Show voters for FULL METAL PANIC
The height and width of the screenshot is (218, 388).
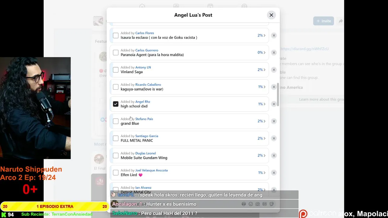point(261,138)
